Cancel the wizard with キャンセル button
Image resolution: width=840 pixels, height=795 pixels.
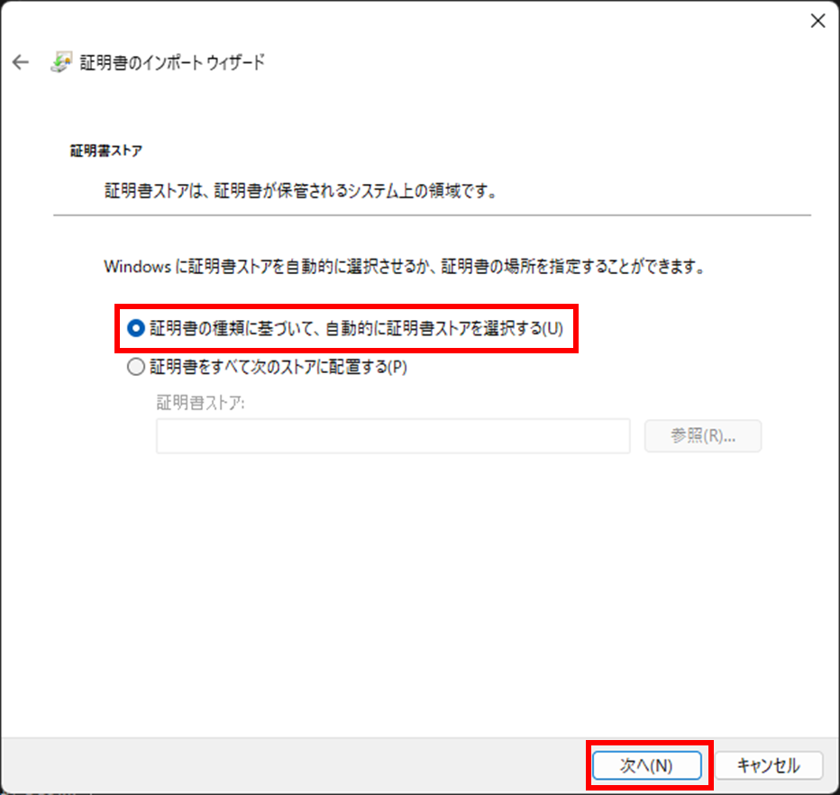(768, 765)
